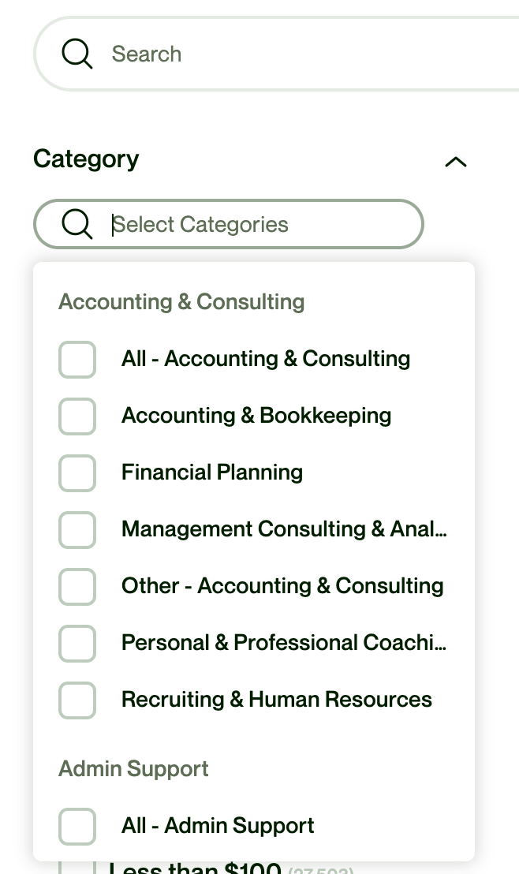Choose Recruiting & Human Resources label
This screenshot has width=519, height=874.
click(277, 700)
